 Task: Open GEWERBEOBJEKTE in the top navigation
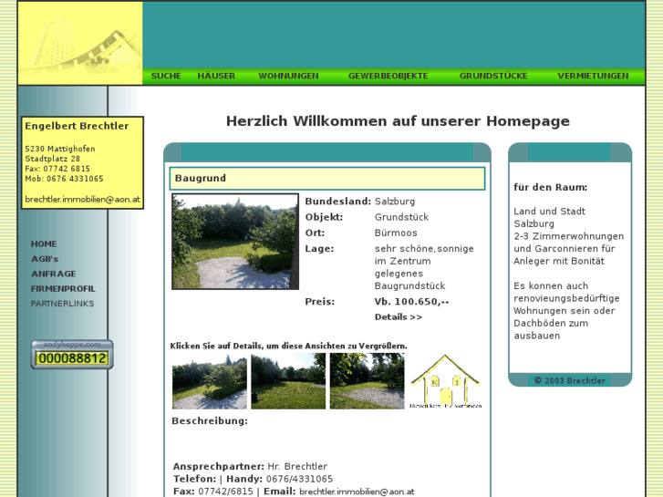click(x=388, y=76)
